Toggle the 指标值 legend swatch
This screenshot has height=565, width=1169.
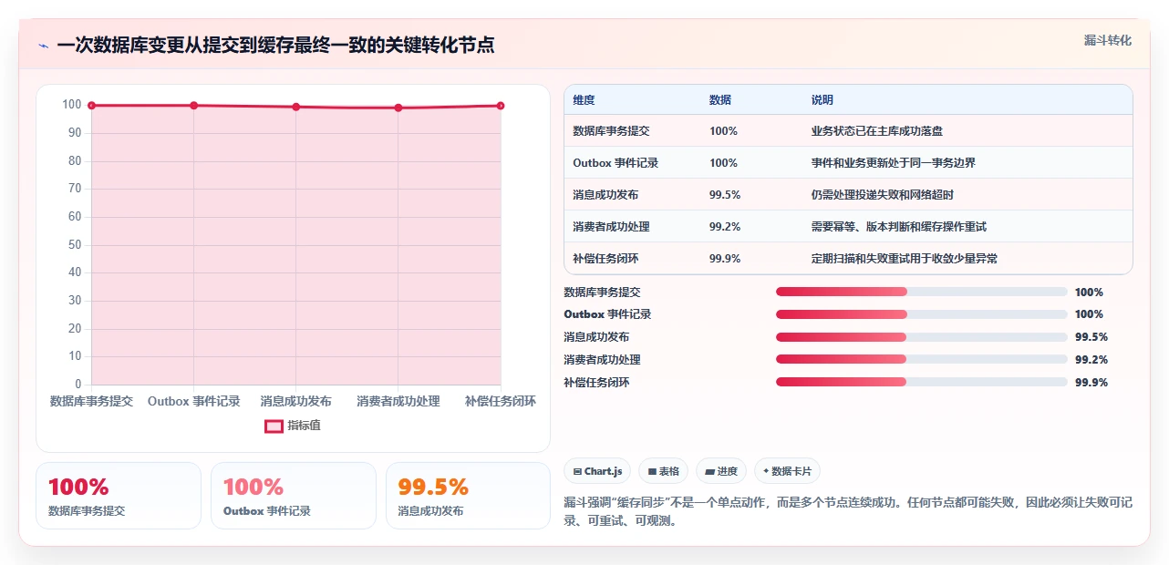pyautogui.click(x=274, y=426)
